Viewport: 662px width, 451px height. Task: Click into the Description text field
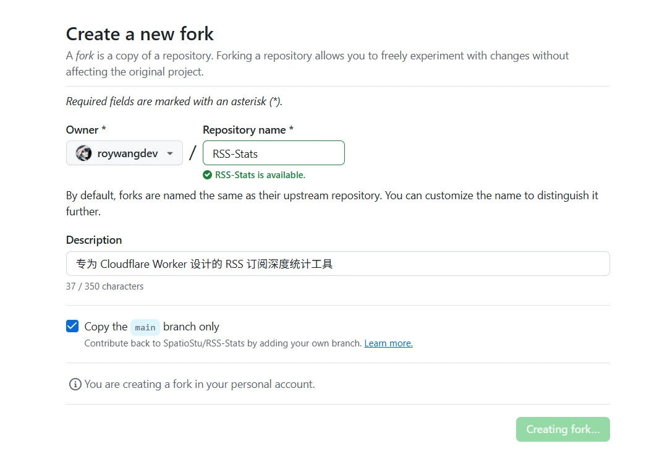point(337,264)
